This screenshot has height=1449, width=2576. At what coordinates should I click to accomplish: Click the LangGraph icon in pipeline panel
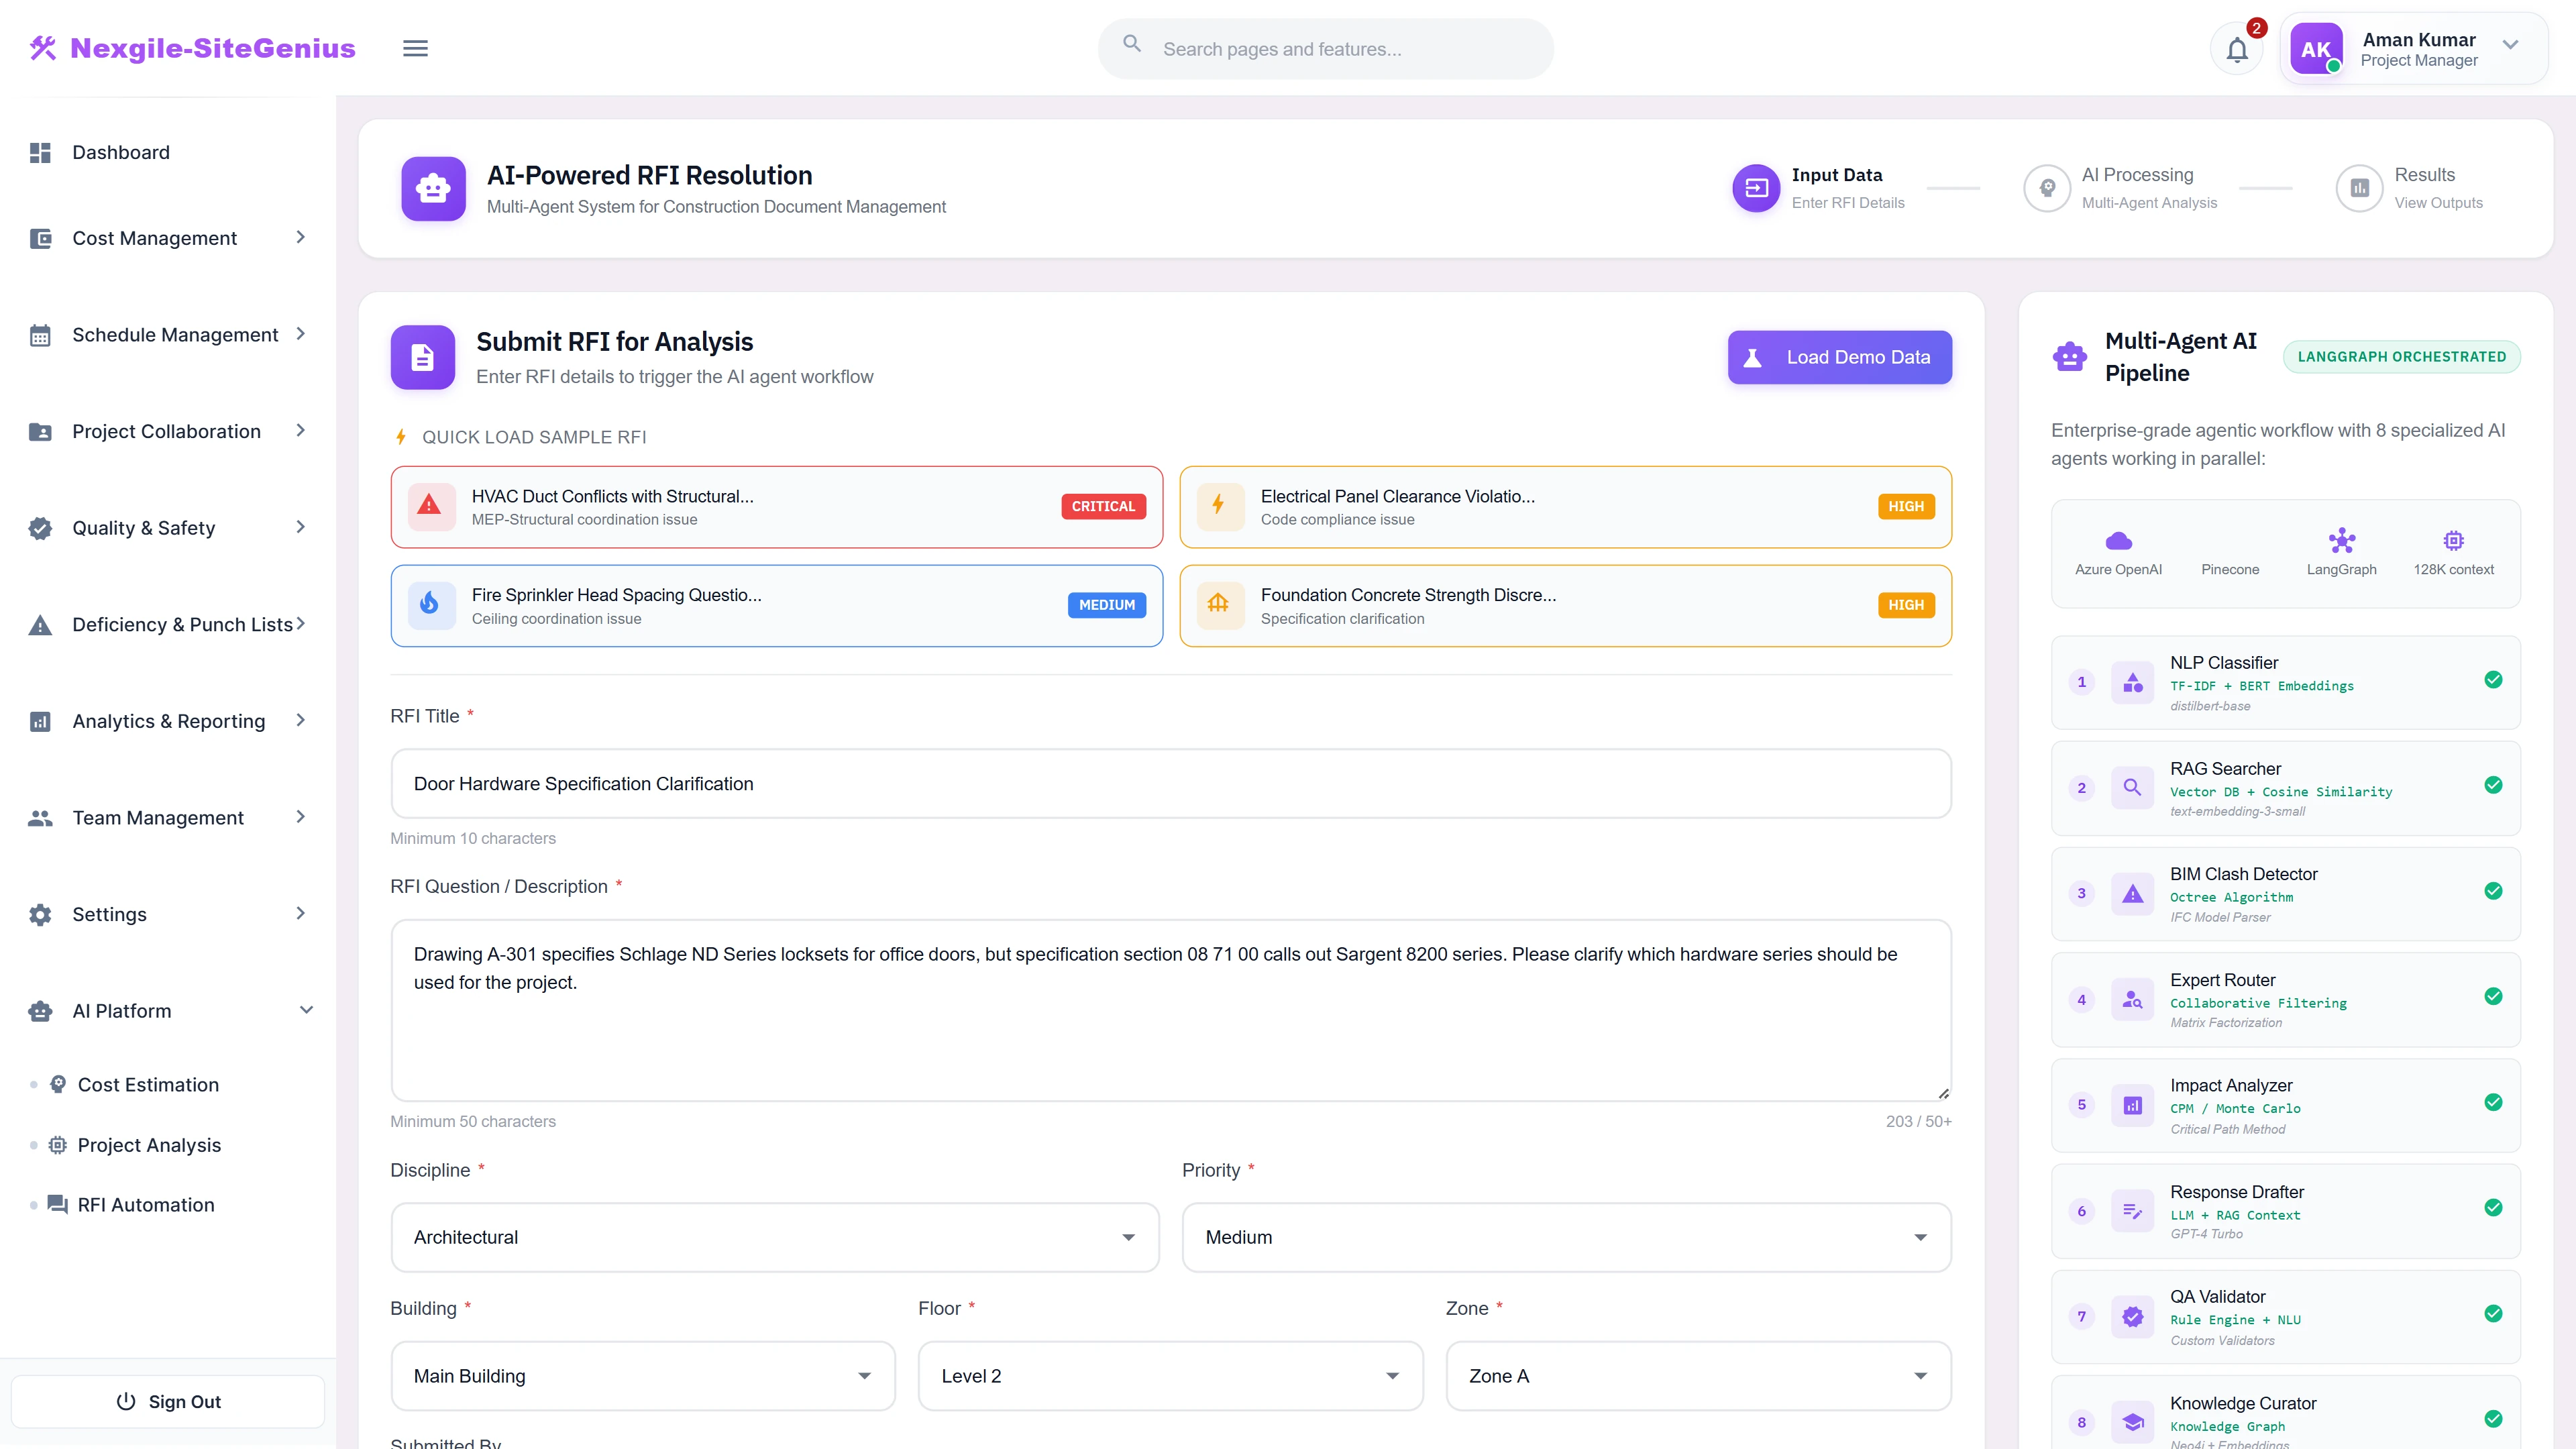coord(2342,540)
